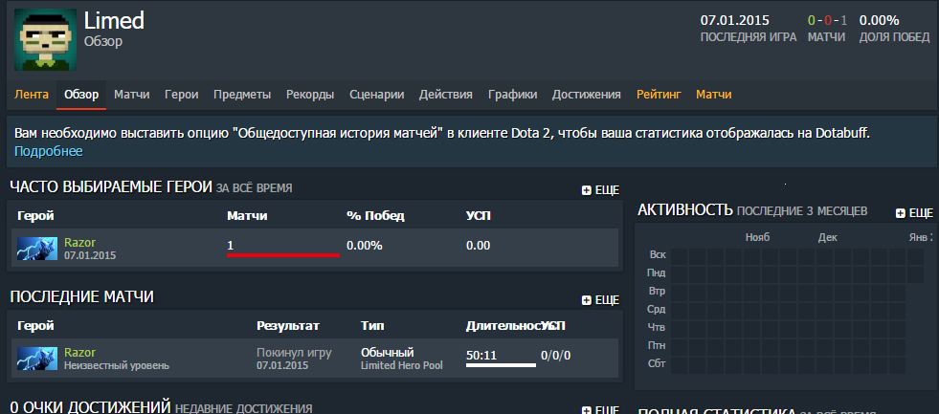This screenshot has height=414, width=939.
Task: Open Razor link in frequent heroes table
Action: pyautogui.click(x=79, y=242)
